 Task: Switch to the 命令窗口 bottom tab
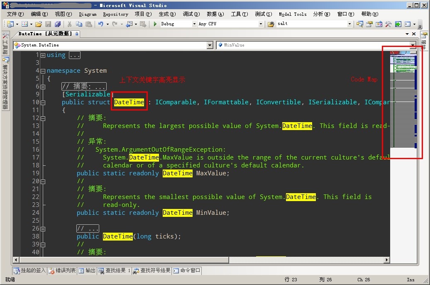tap(187, 271)
